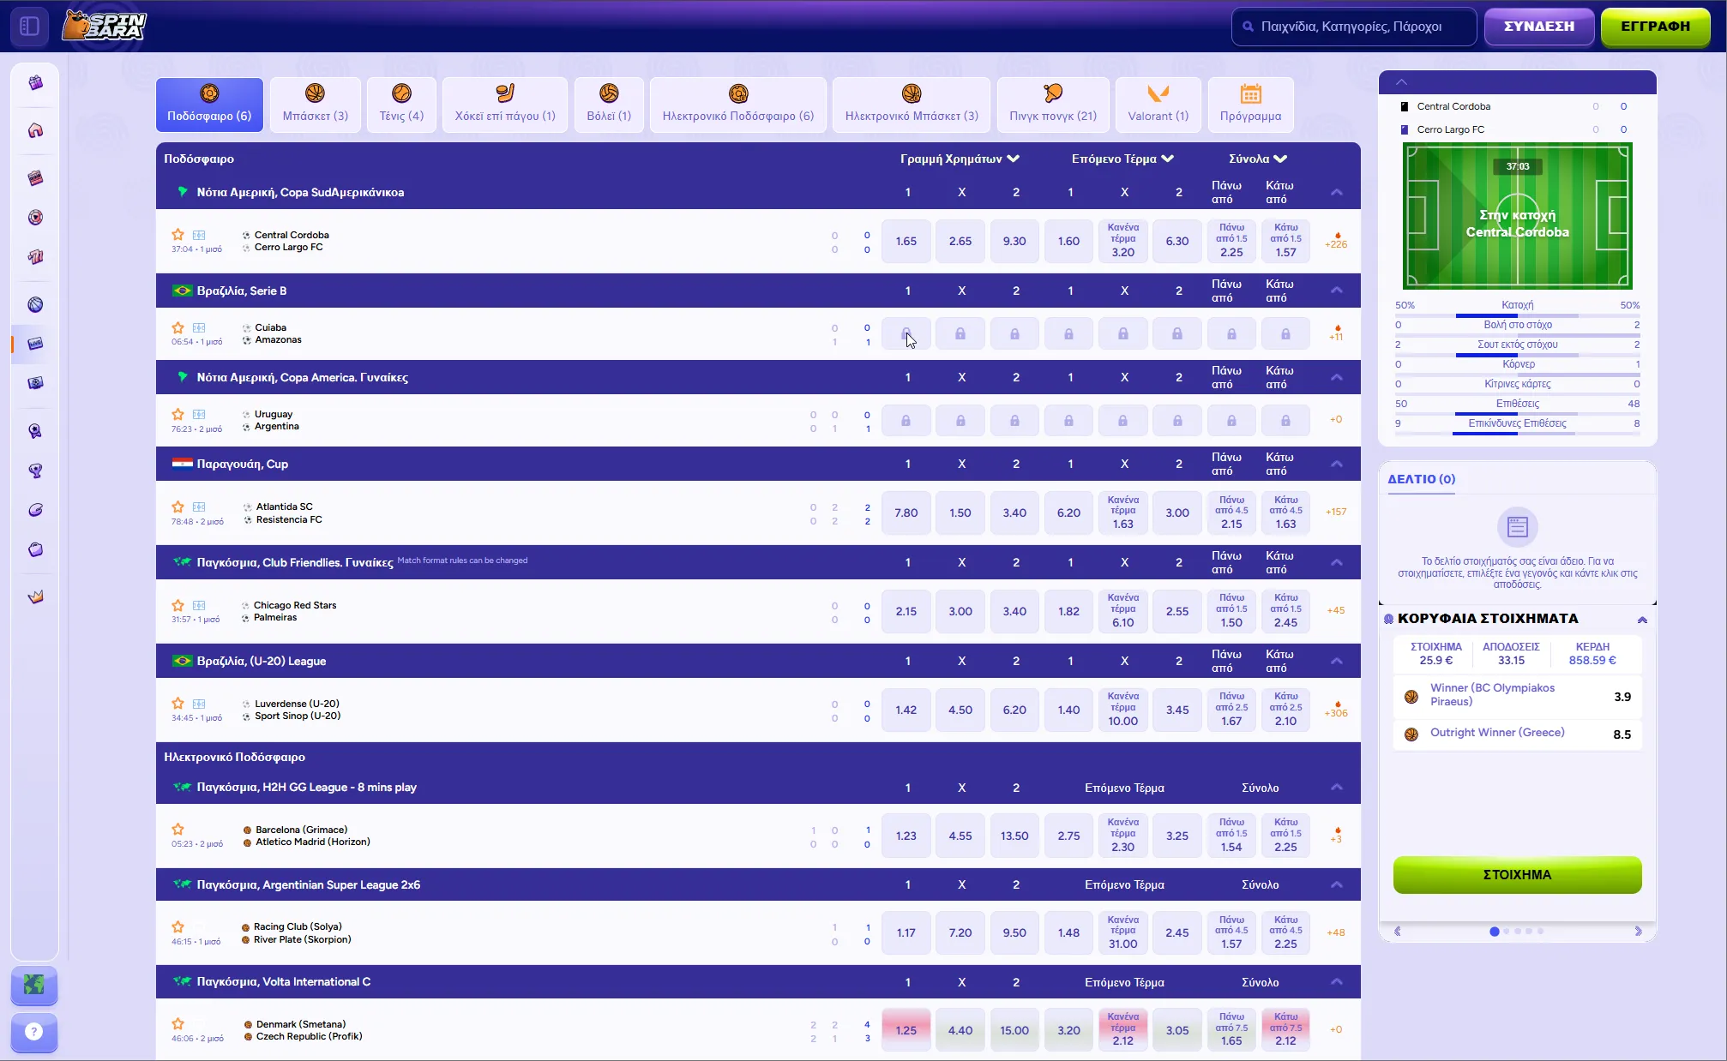Screen dimensions: 1727x1061
Task: Select the 7.80 odds for Atlantida SC
Action: click(x=906, y=513)
